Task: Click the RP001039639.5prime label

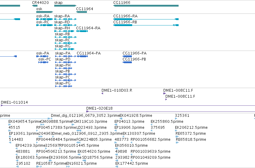Action: [151, 152]
